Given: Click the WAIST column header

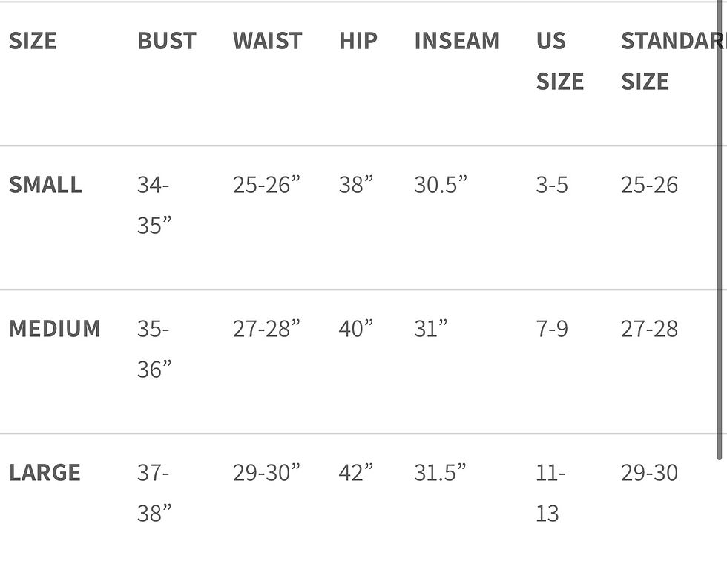Looking at the screenshot, I should pos(268,41).
